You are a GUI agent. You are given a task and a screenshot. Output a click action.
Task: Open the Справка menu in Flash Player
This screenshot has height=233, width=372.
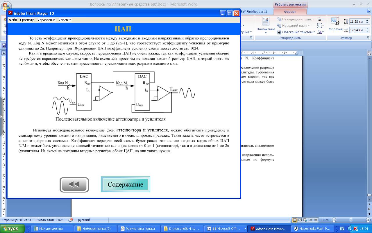point(65,20)
